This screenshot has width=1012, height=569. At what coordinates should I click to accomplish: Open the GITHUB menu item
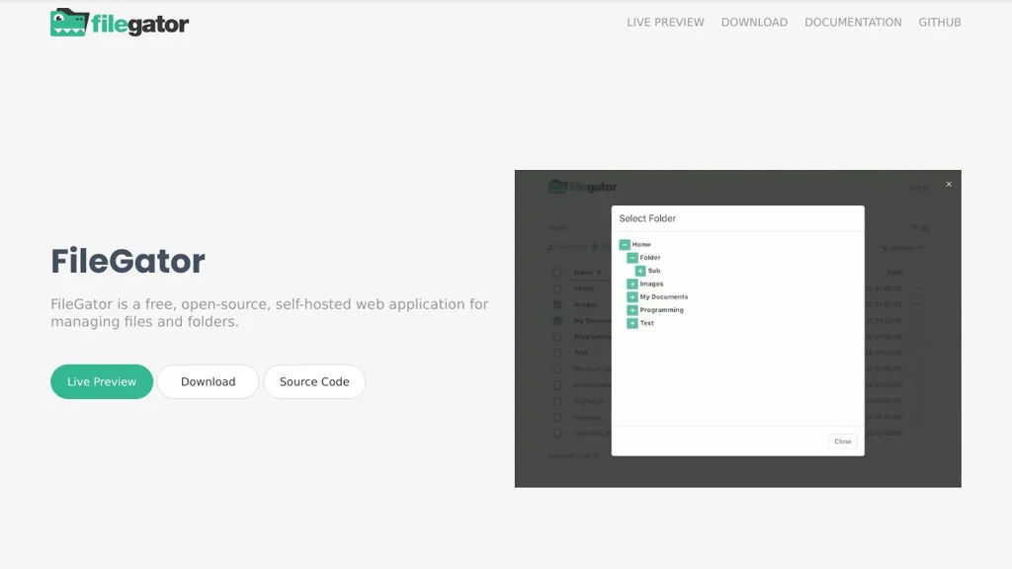tap(939, 22)
